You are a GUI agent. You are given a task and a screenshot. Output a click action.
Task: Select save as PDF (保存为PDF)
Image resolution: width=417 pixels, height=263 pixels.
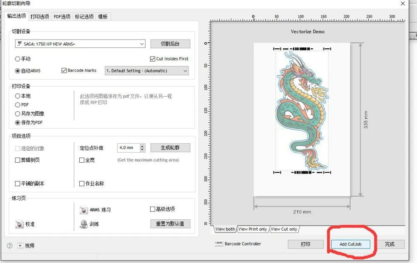(x=18, y=122)
